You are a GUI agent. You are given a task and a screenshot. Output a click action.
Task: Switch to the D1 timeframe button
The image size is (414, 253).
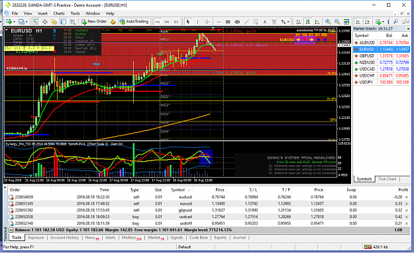point(176,22)
